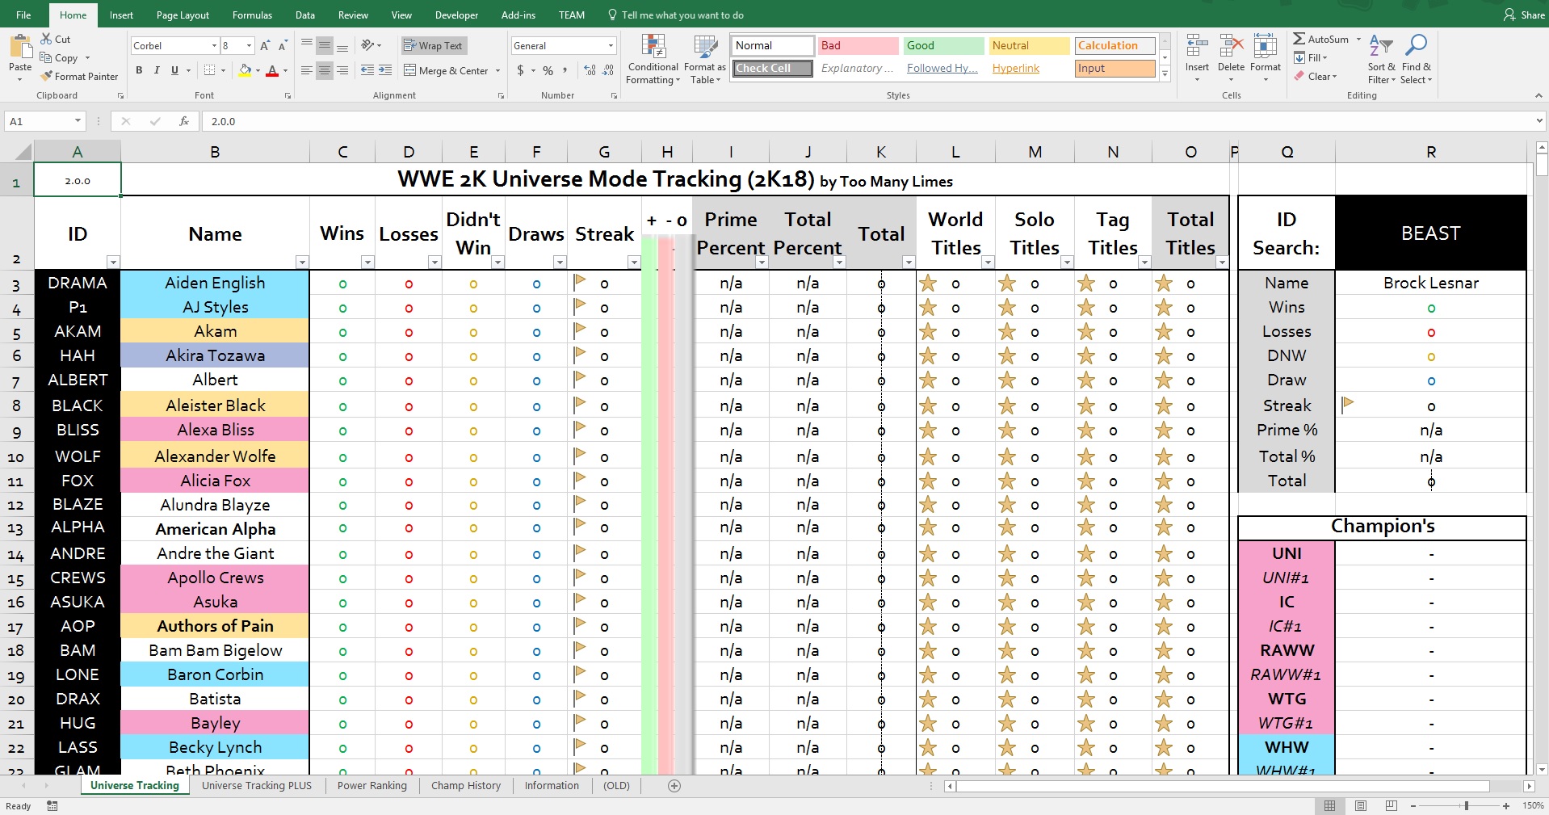The image size is (1549, 815).
Task: Open the Name Box dropdown arrow
Action: pos(78,121)
